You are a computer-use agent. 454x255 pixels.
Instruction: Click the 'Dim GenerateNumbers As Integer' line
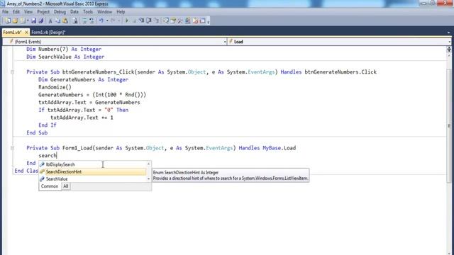pyautogui.click(x=83, y=79)
